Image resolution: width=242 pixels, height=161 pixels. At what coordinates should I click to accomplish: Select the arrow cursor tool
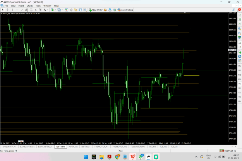tap(3, 10)
